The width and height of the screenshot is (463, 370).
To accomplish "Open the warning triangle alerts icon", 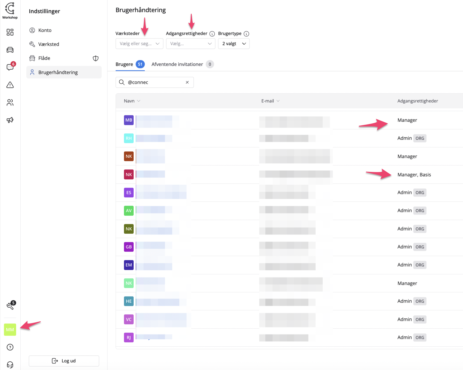I will click(x=10, y=85).
